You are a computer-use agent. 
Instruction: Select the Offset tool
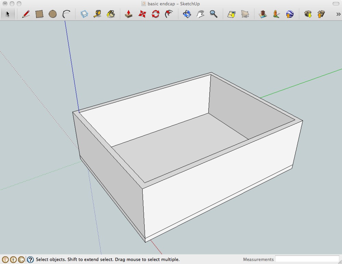tap(169, 14)
